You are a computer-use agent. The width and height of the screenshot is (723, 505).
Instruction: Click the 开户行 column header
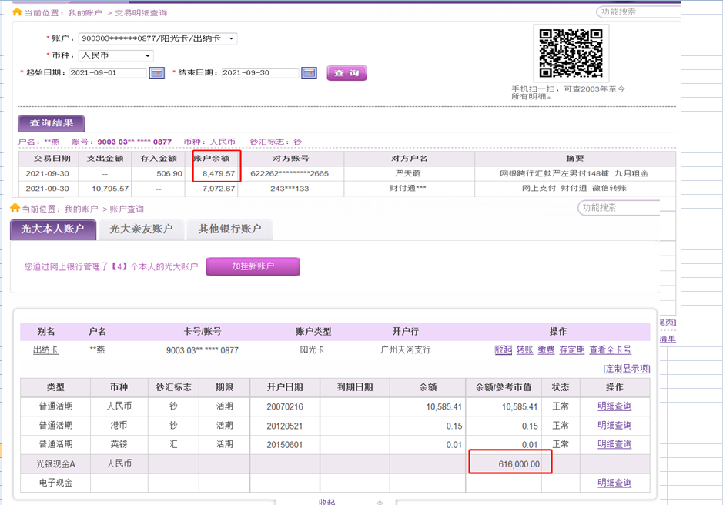(x=406, y=332)
